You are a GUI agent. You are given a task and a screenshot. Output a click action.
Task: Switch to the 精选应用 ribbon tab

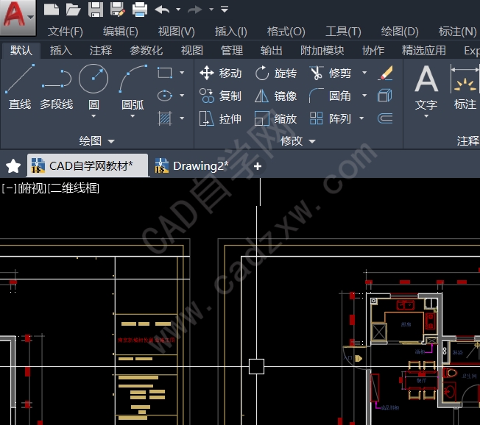(x=423, y=51)
